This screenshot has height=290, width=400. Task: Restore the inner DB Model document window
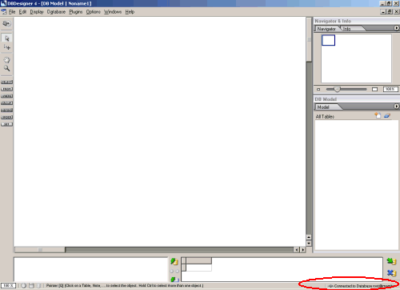click(x=390, y=12)
